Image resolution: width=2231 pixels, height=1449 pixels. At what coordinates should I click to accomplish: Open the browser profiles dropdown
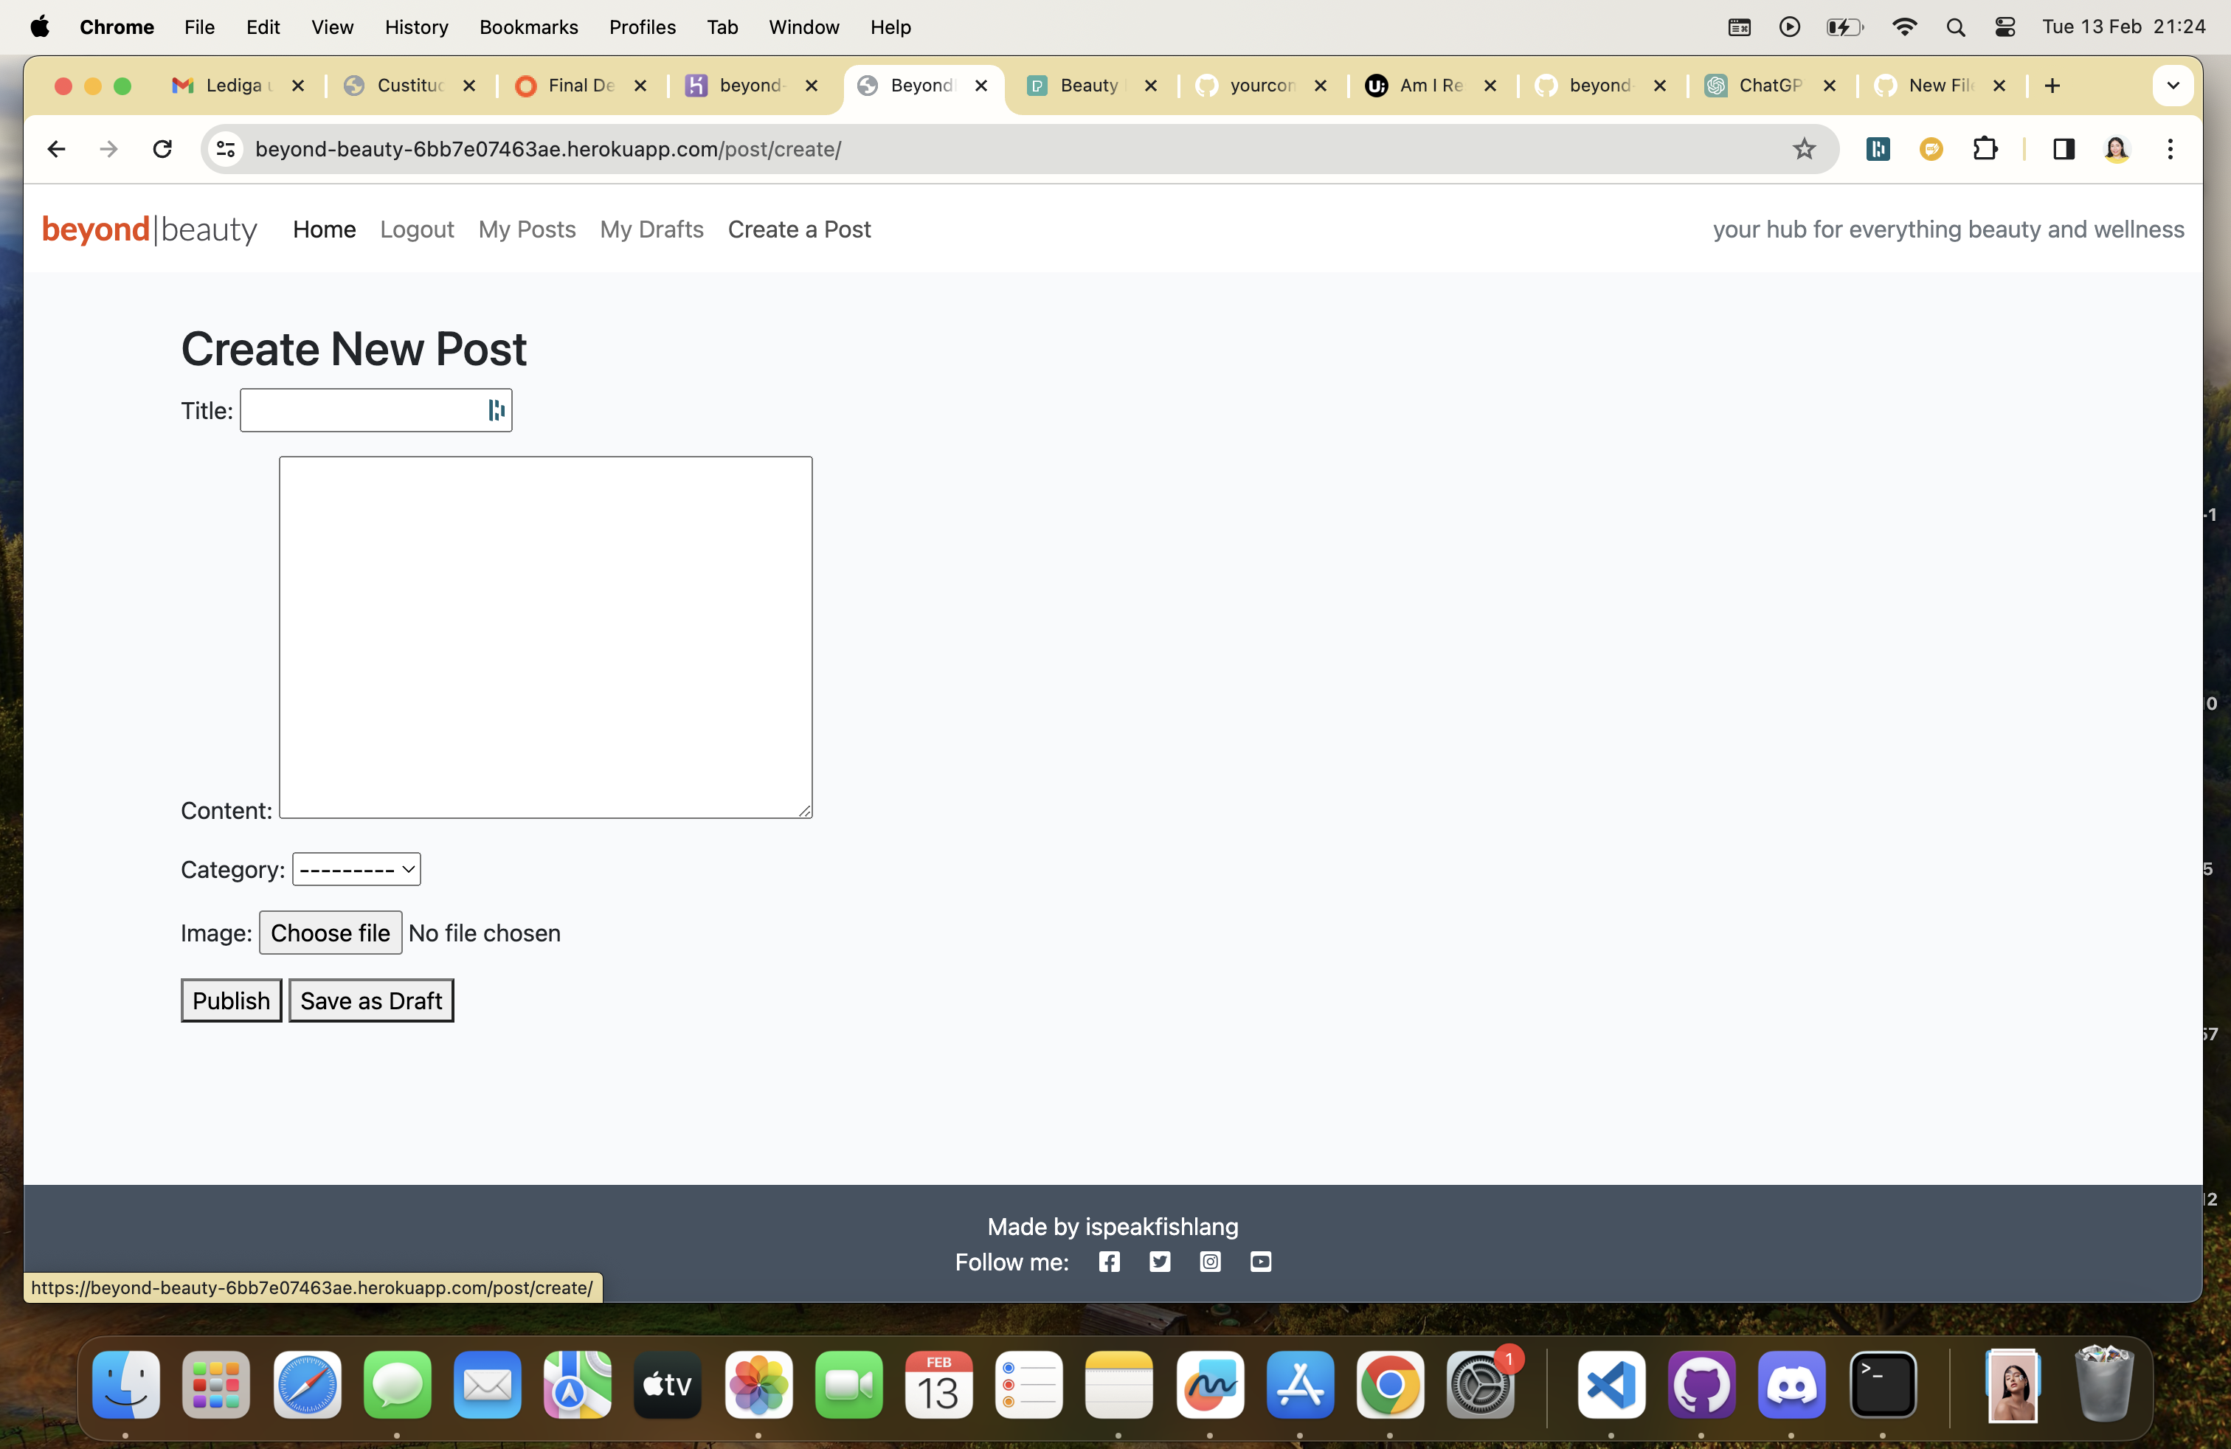2116,150
